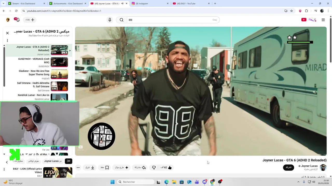Screen dimensions: 332x186
Task: Click the YouTube logo icon
Action: (304, 20)
